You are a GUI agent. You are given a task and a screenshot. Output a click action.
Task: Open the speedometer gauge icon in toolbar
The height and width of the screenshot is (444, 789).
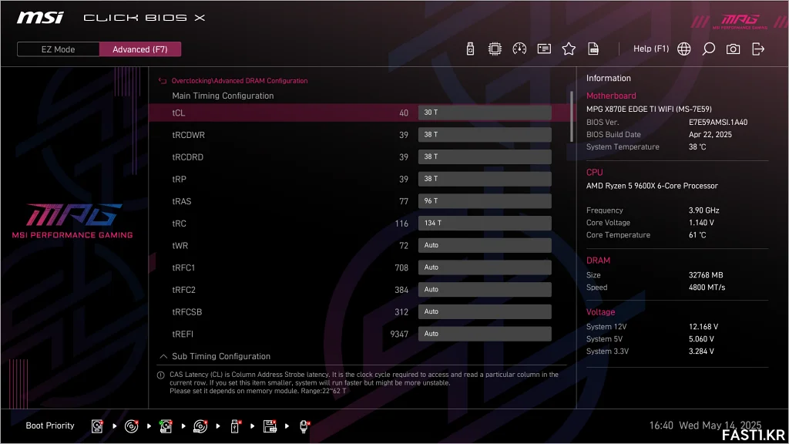click(519, 49)
